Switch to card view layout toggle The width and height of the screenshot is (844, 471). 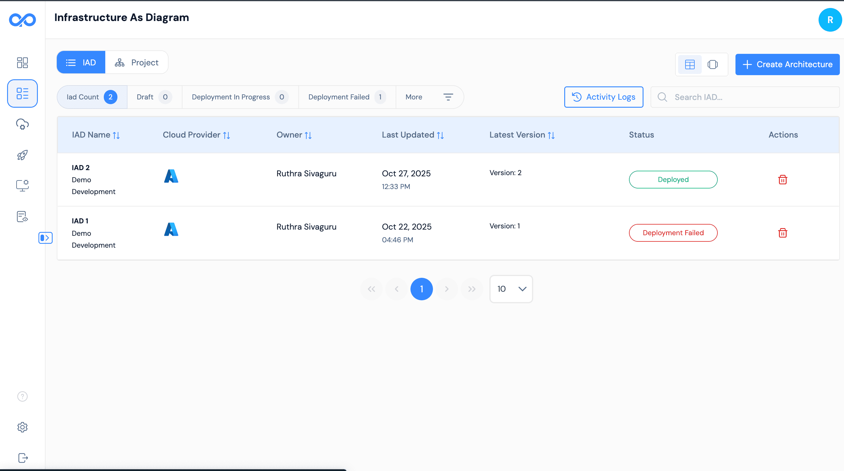[x=713, y=64]
